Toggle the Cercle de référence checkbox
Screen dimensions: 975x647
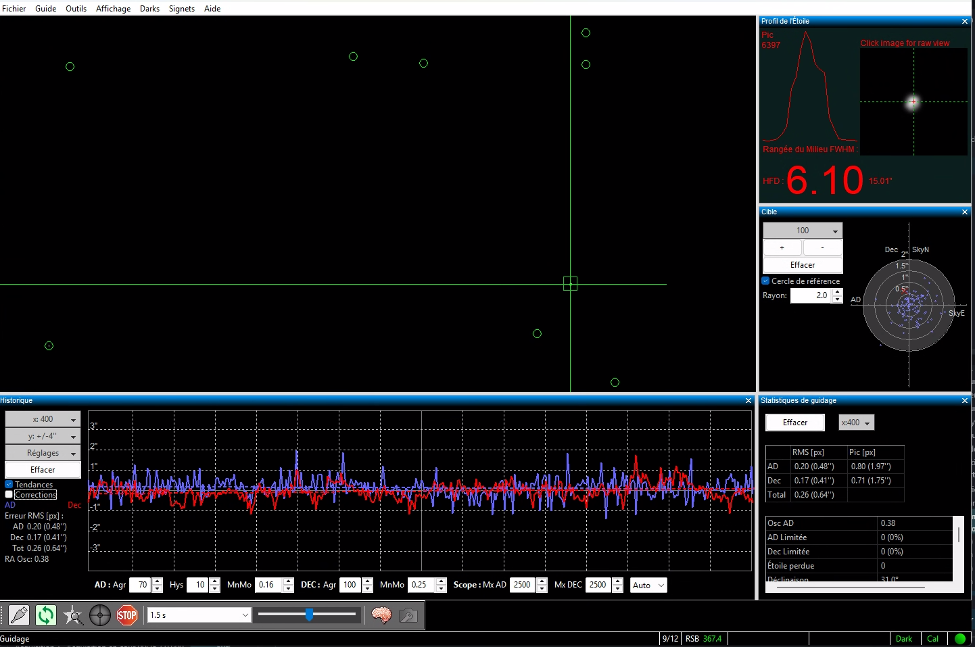[766, 281]
